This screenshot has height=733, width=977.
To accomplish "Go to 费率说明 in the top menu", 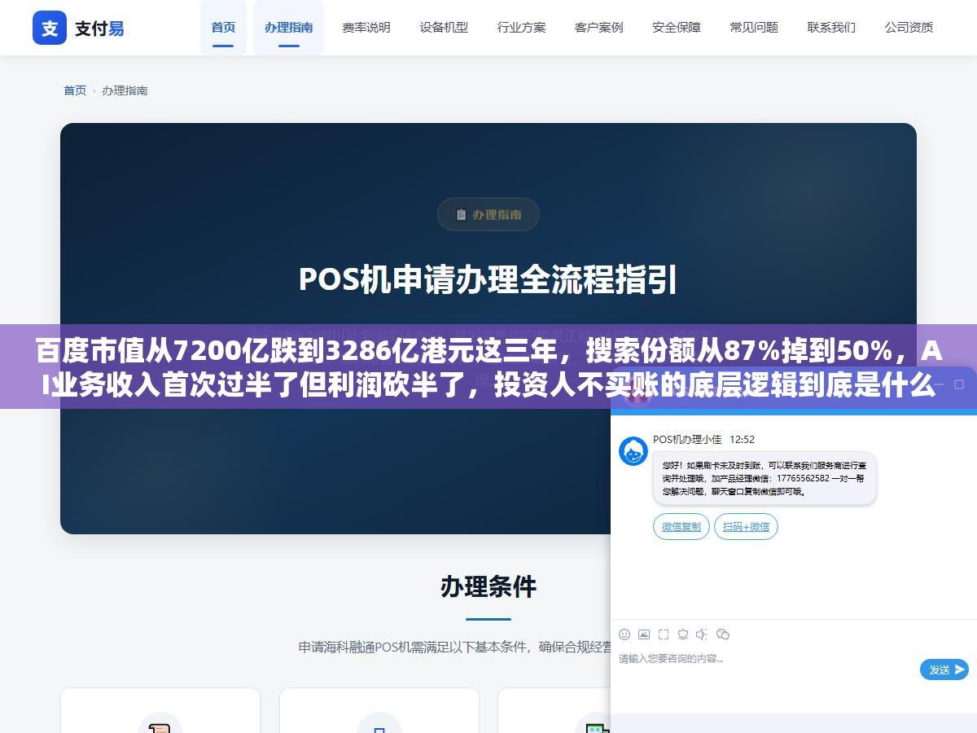I will [366, 27].
